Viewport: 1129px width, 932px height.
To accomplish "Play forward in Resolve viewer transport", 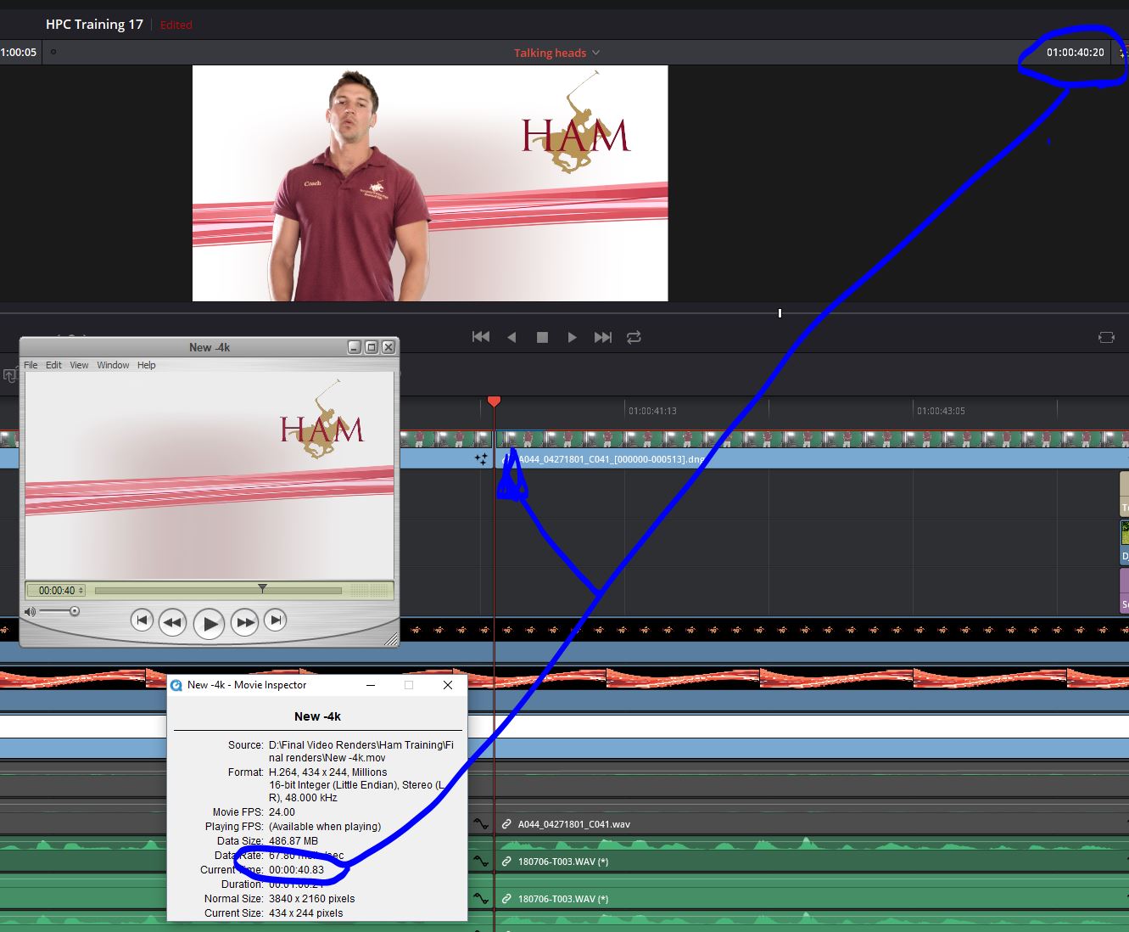I will coord(573,337).
